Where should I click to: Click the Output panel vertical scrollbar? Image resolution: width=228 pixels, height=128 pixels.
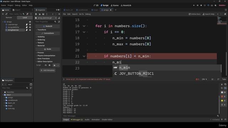pos(219,105)
